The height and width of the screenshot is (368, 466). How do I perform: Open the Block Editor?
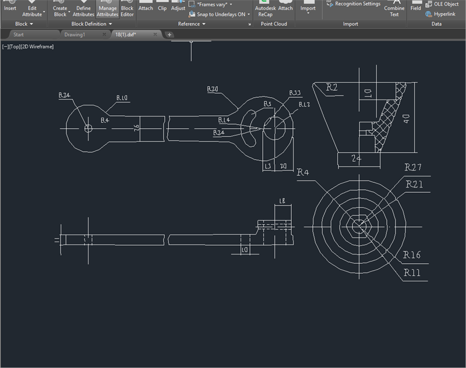(x=128, y=9)
